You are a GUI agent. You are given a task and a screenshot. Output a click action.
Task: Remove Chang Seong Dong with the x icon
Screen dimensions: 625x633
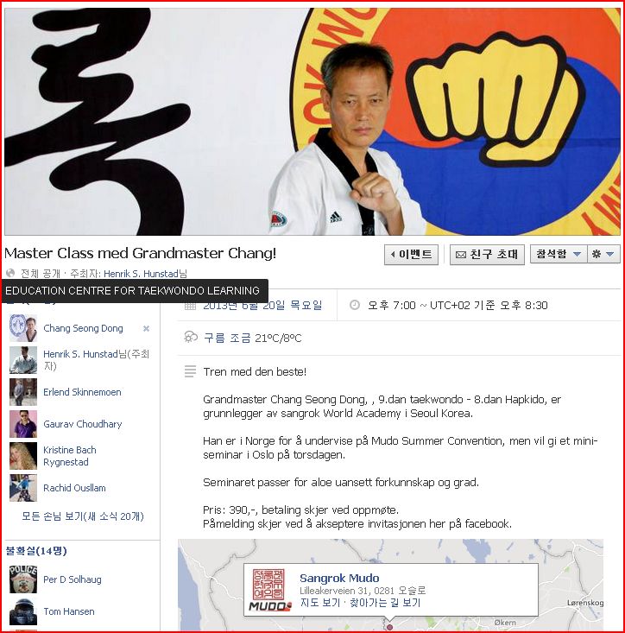[147, 329]
